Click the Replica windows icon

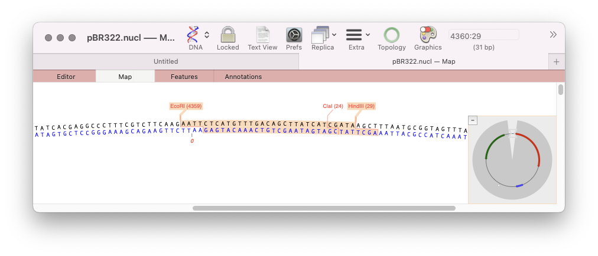point(320,34)
